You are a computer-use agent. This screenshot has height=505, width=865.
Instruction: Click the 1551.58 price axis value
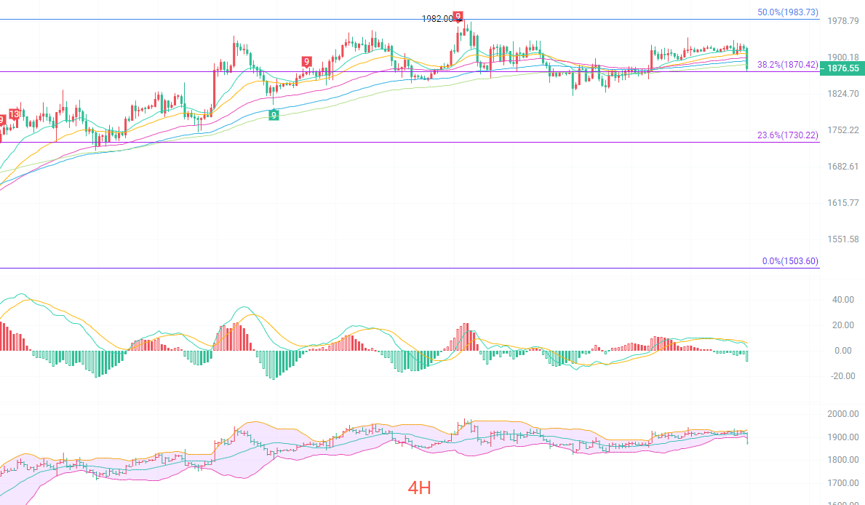click(843, 239)
